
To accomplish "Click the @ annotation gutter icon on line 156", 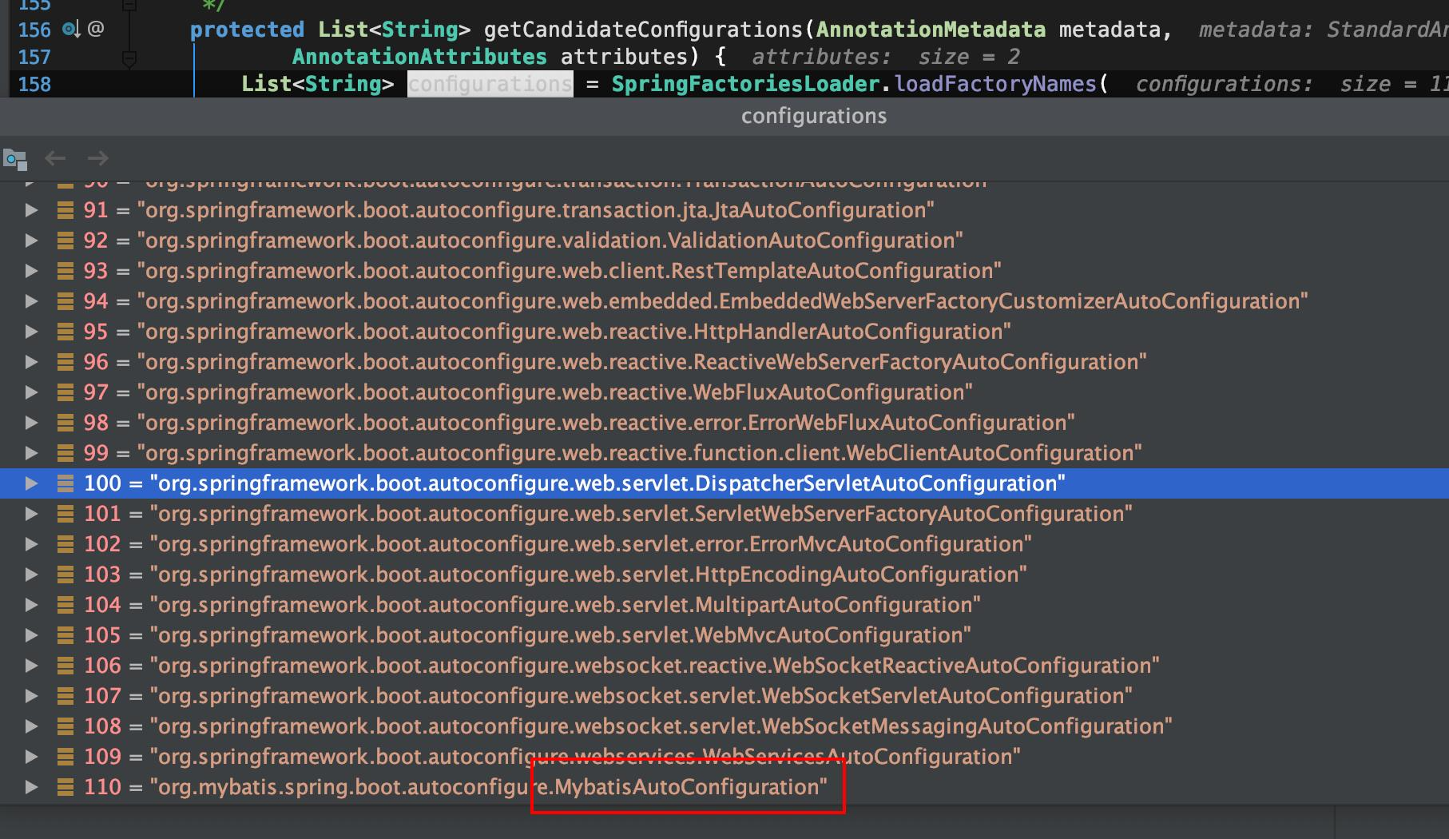I will (96, 30).
